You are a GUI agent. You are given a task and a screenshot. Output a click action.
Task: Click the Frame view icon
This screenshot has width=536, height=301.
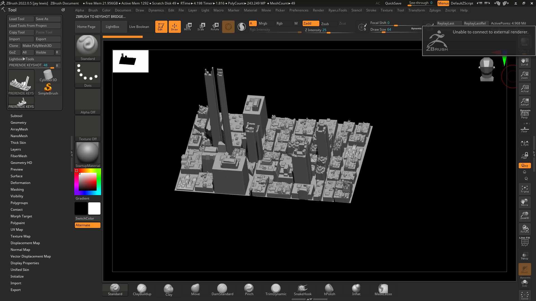[x=525, y=189]
